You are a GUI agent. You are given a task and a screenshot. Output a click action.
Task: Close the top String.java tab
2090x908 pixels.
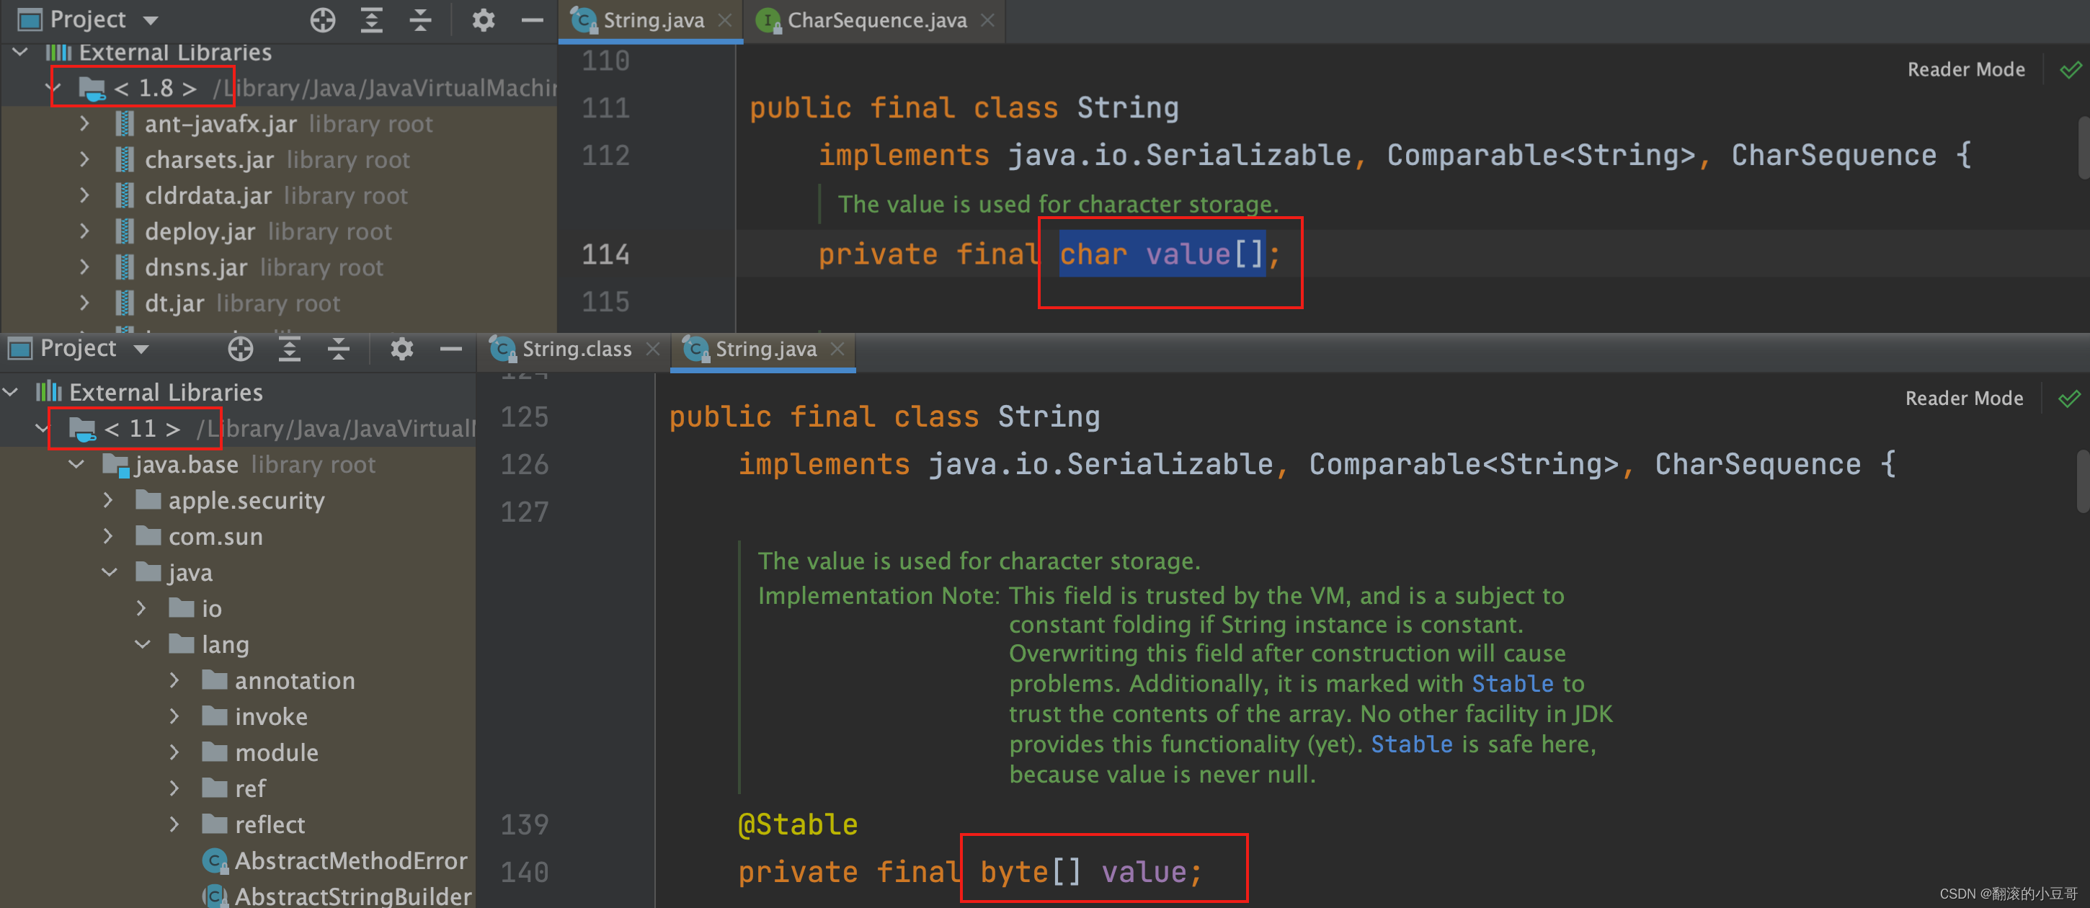[x=724, y=20]
